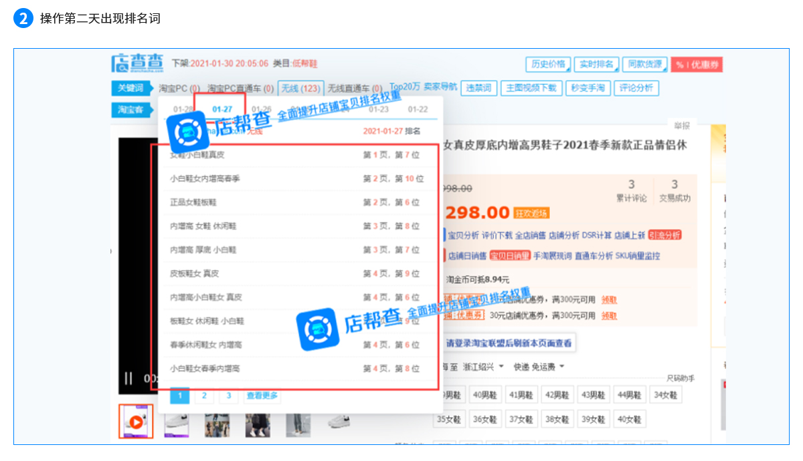Open the 实时排名 button
The width and height of the screenshot is (803, 461).
click(597, 64)
